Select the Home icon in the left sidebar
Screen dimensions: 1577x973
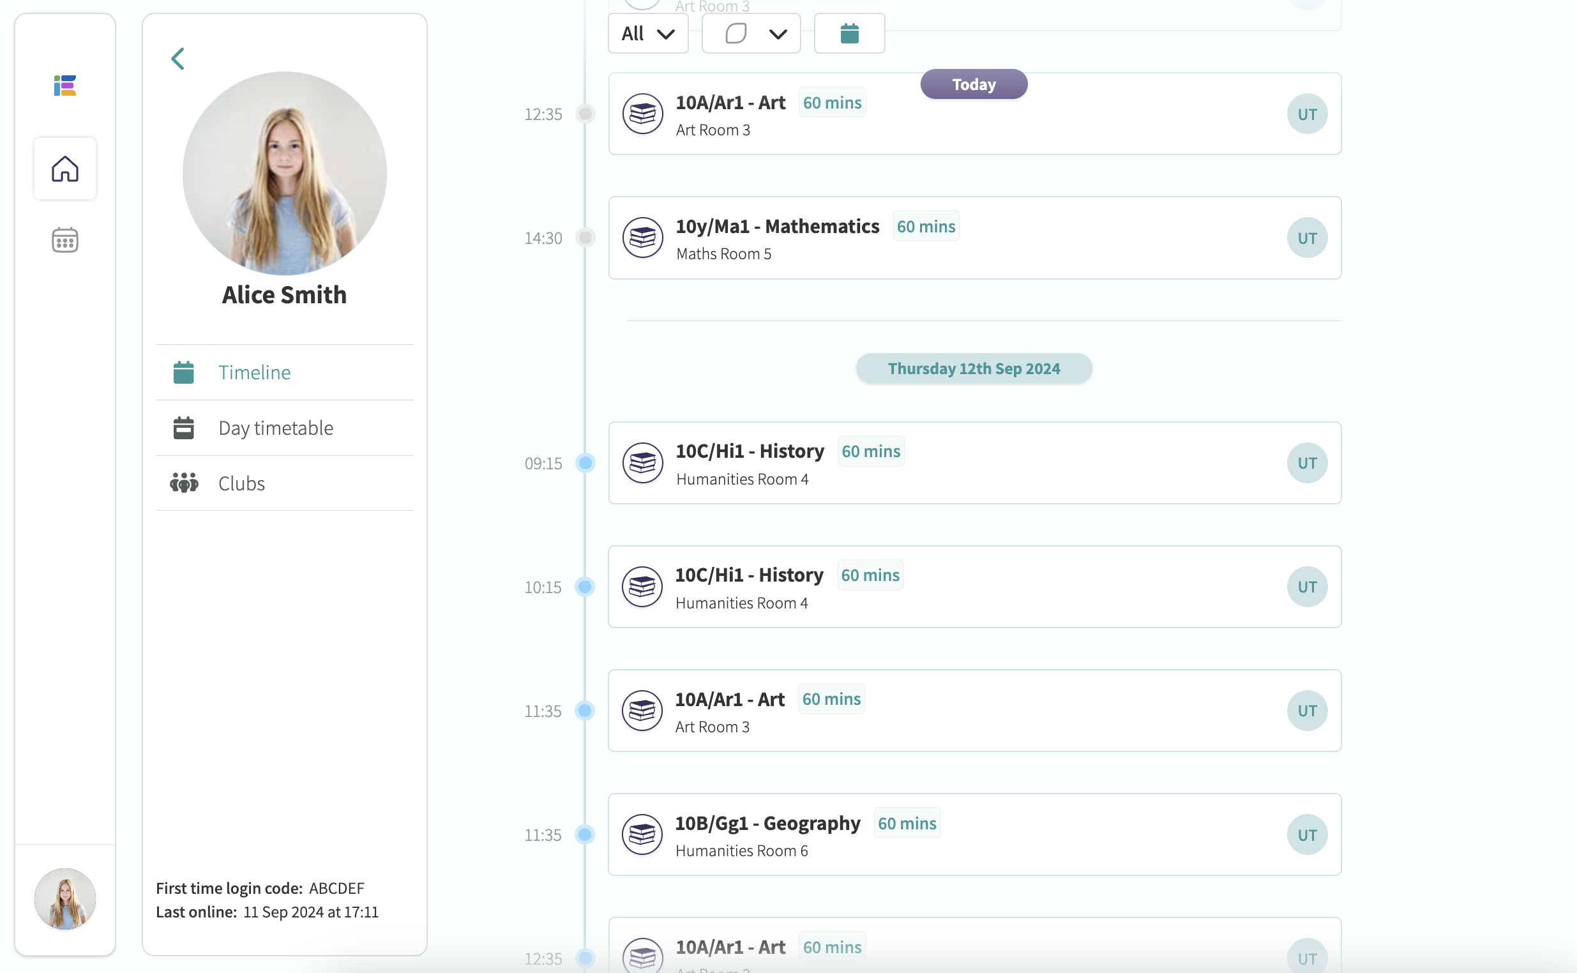point(64,169)
